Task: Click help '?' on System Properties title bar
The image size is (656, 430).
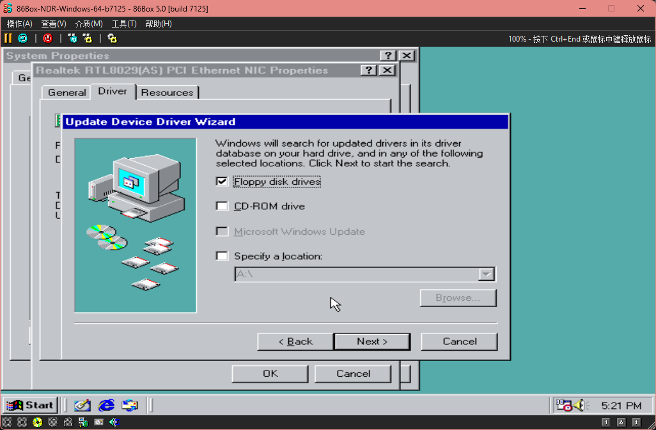Action: 388,56
